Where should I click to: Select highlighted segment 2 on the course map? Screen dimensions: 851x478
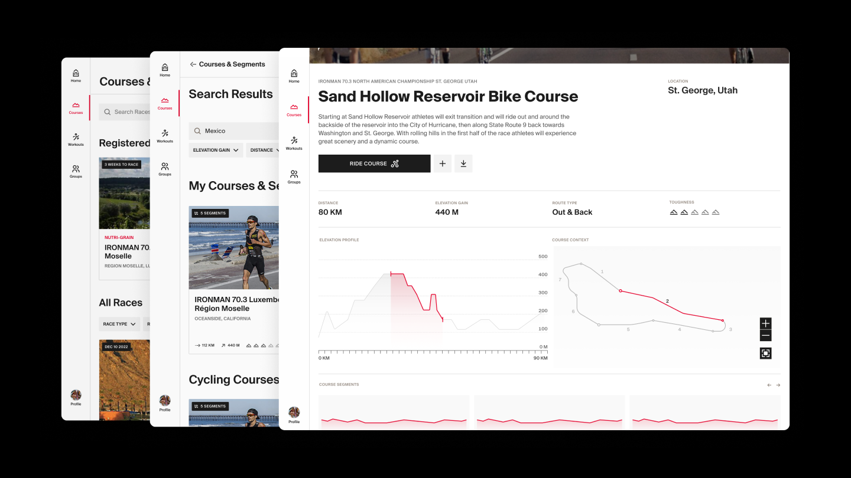click(x=671, y=306)
